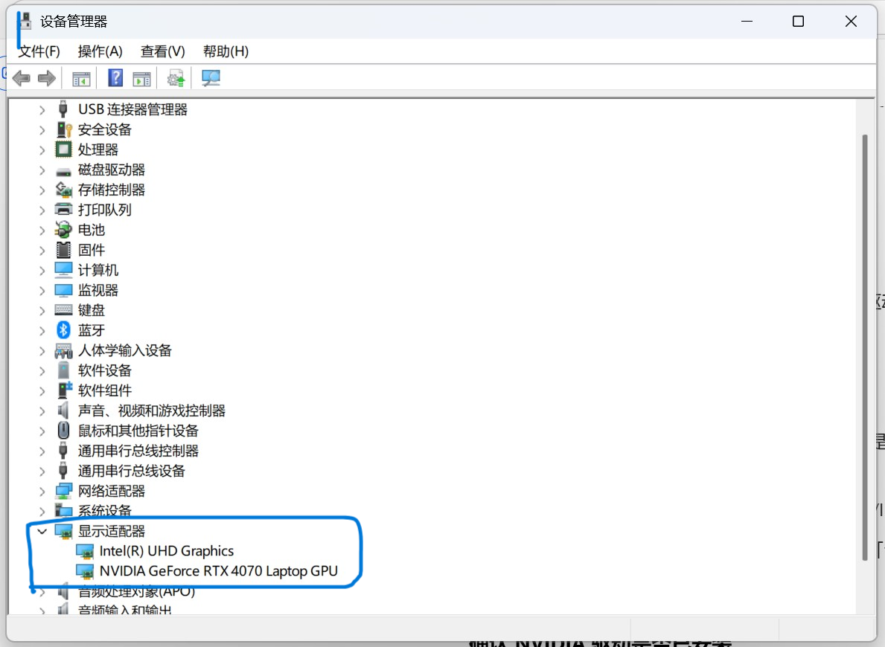Open the 操作(A) menu
Screen dimensions: 885x647
[100, 51]
